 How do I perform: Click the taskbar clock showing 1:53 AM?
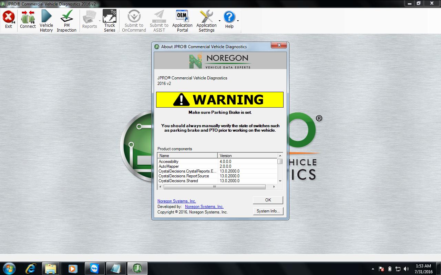423,269
